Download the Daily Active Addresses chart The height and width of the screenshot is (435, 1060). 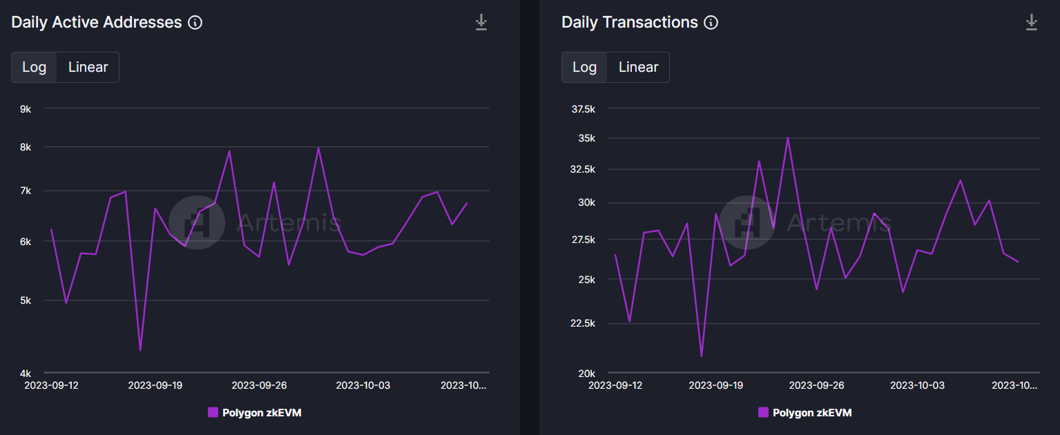pyautogui.click(x=481, y=23)
